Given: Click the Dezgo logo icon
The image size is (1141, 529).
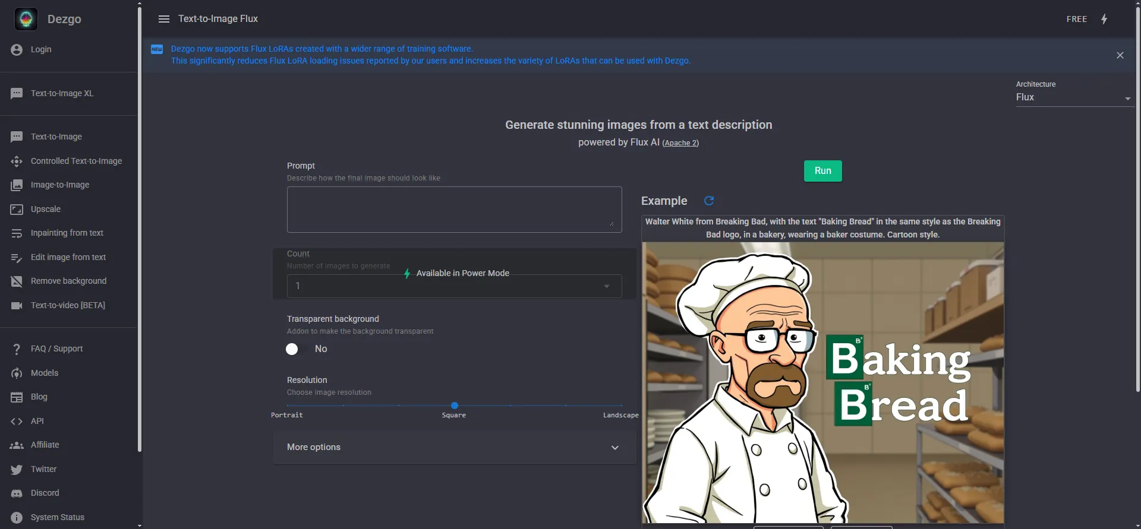Looking at the screenshot, I should pyautogui.click(x=26, y=19).
